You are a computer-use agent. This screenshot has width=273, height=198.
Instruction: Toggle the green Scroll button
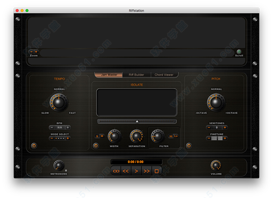click(239, 52)
